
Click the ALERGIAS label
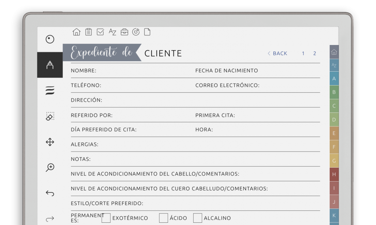[84, 144]
